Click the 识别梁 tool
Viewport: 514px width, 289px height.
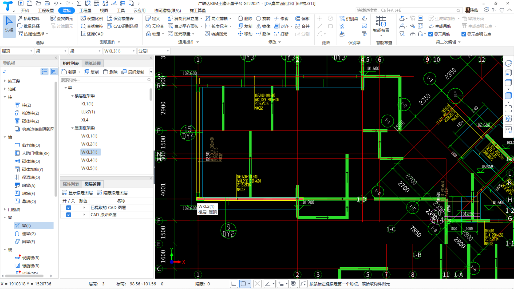(349, 19)
